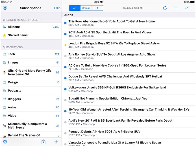Open ScienceDaily Computers & Math News feed
Viewport: 196px width, 146px height.
tap(31, 126)
